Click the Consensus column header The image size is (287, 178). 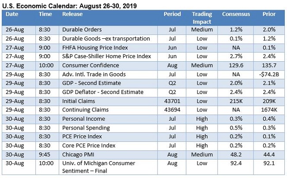[236, 14]
